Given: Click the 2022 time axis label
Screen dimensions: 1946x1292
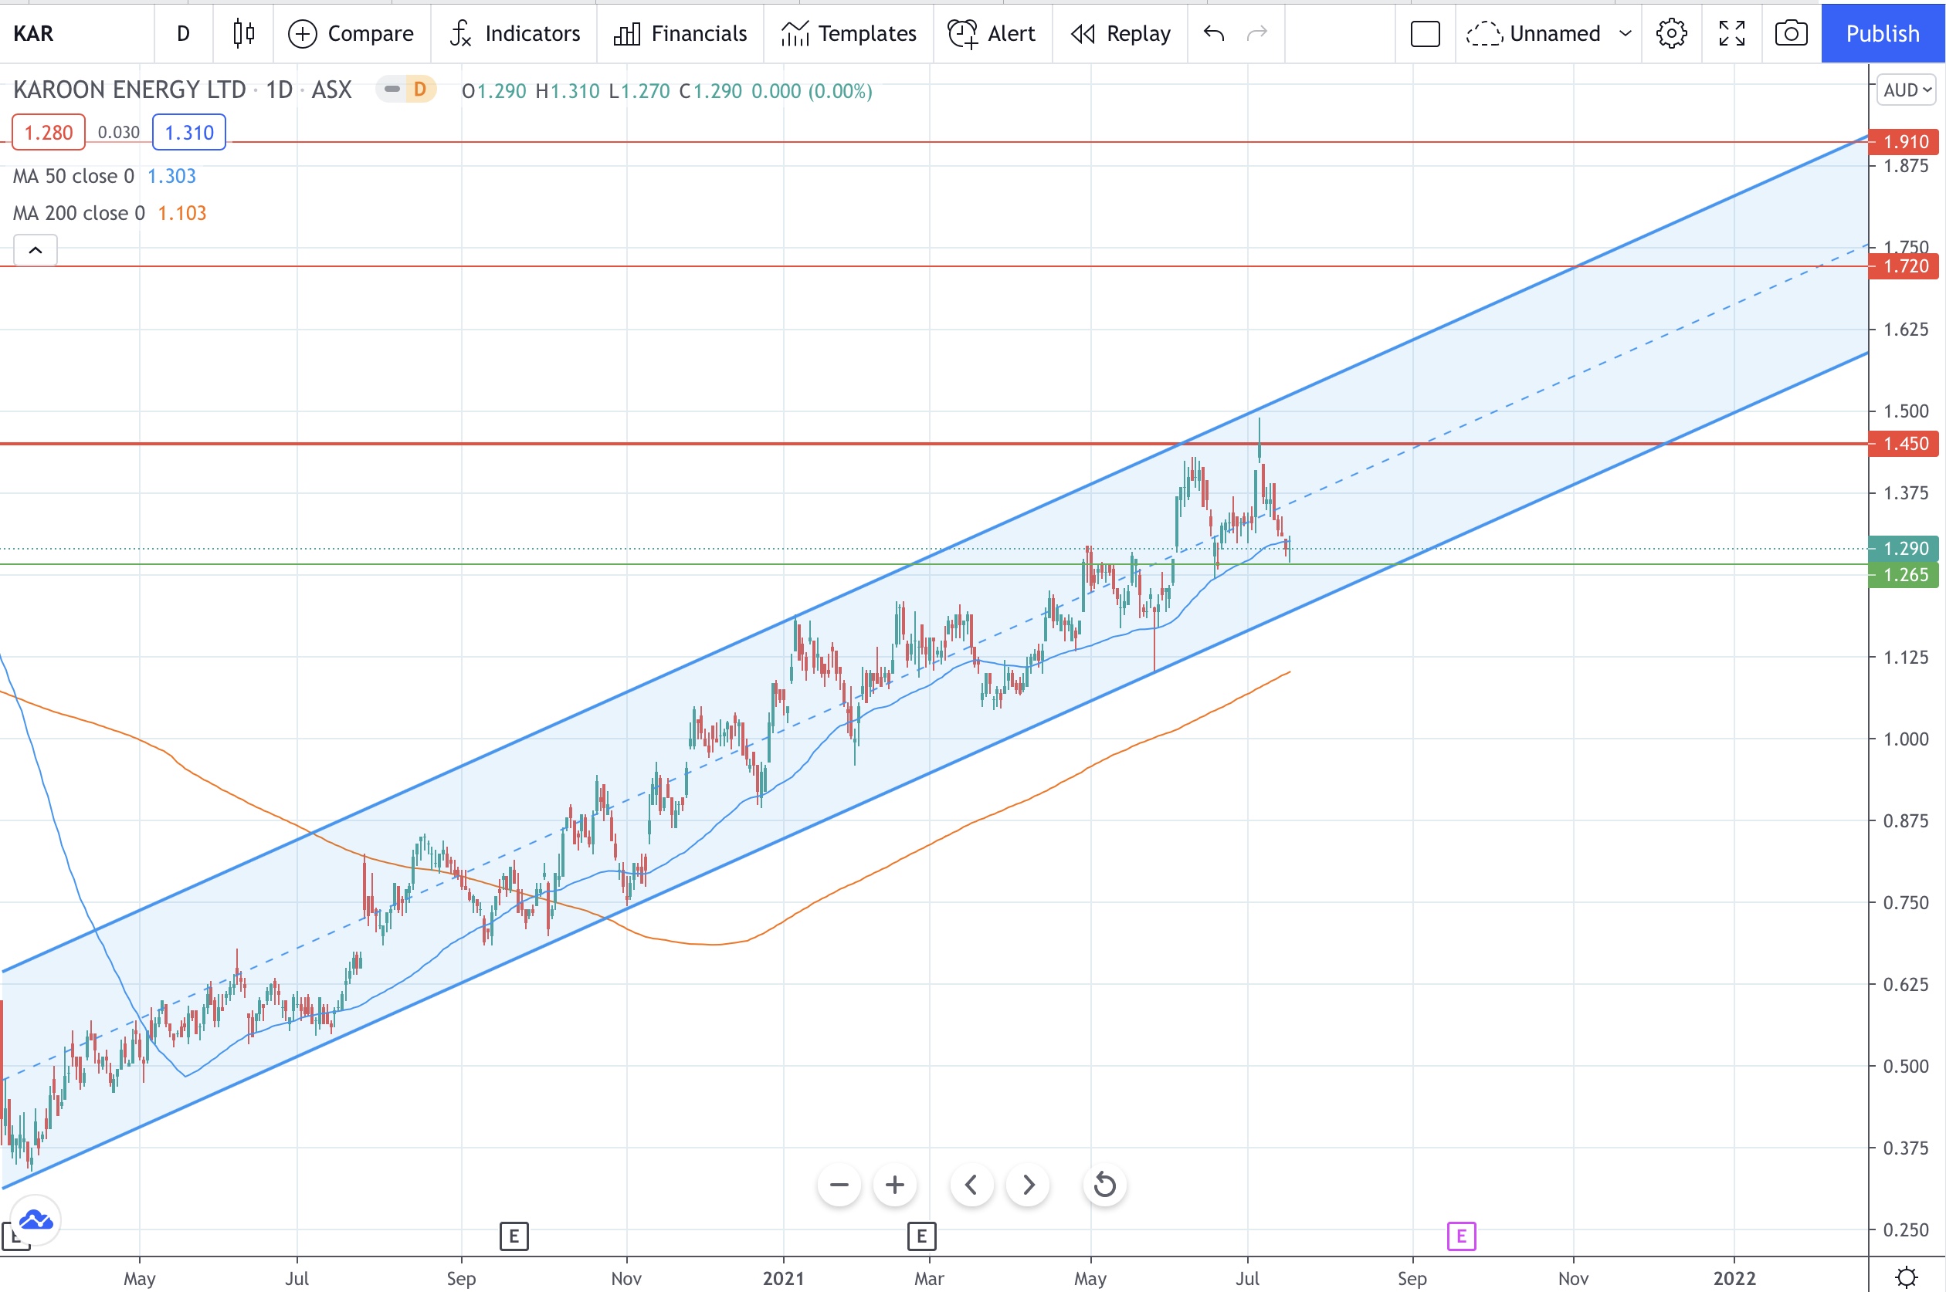Looking at the screenshot, I should coord(1734,1278).
